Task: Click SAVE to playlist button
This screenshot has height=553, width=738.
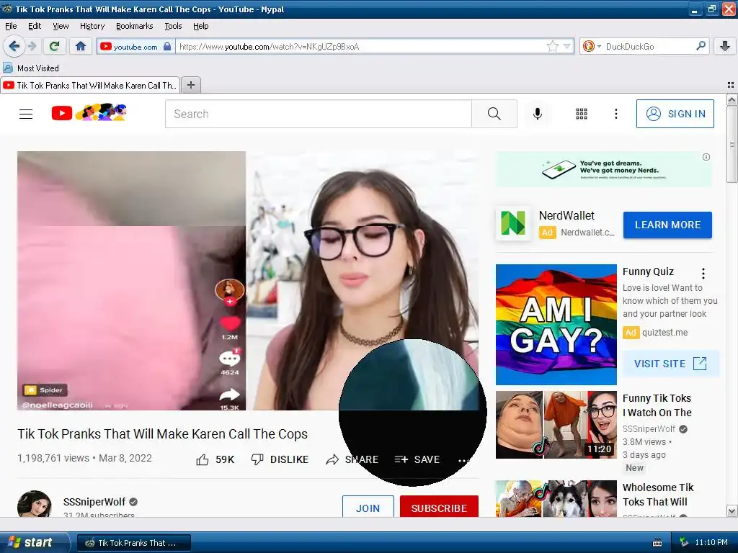Action: 417,459
